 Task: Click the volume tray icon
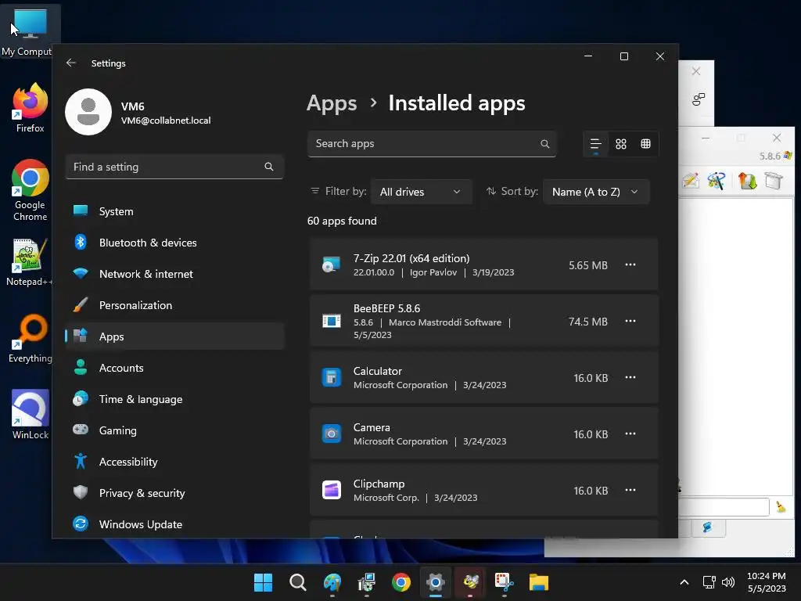point(728,582)
